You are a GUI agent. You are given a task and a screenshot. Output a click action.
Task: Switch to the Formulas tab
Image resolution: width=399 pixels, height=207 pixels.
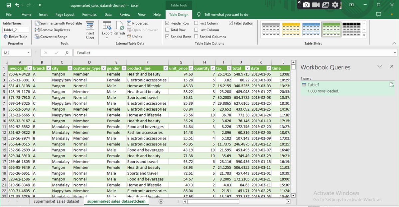[x=89, y=15]
